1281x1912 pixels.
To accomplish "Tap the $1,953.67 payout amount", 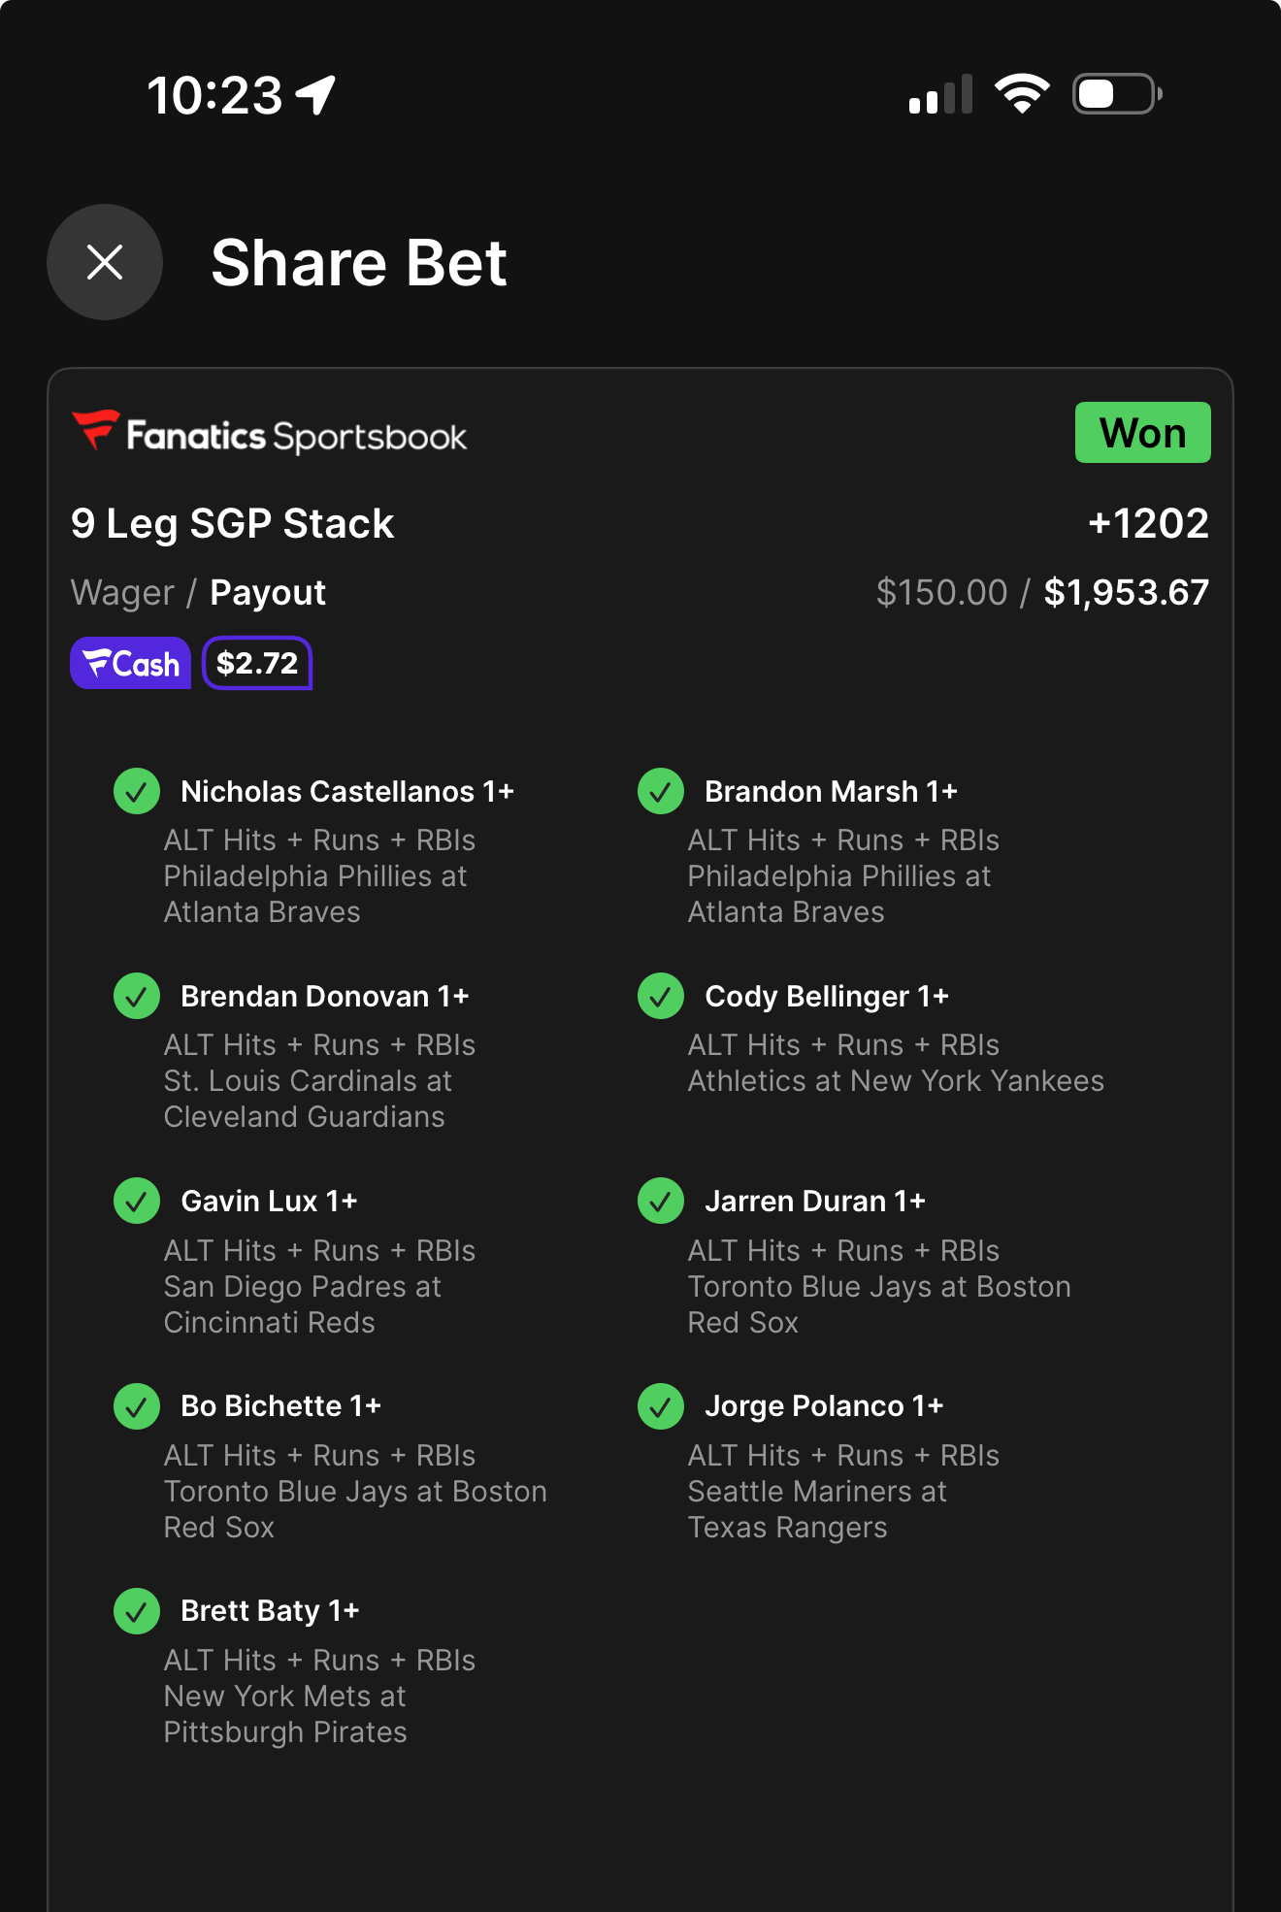I will click(x=1127, y=592).
